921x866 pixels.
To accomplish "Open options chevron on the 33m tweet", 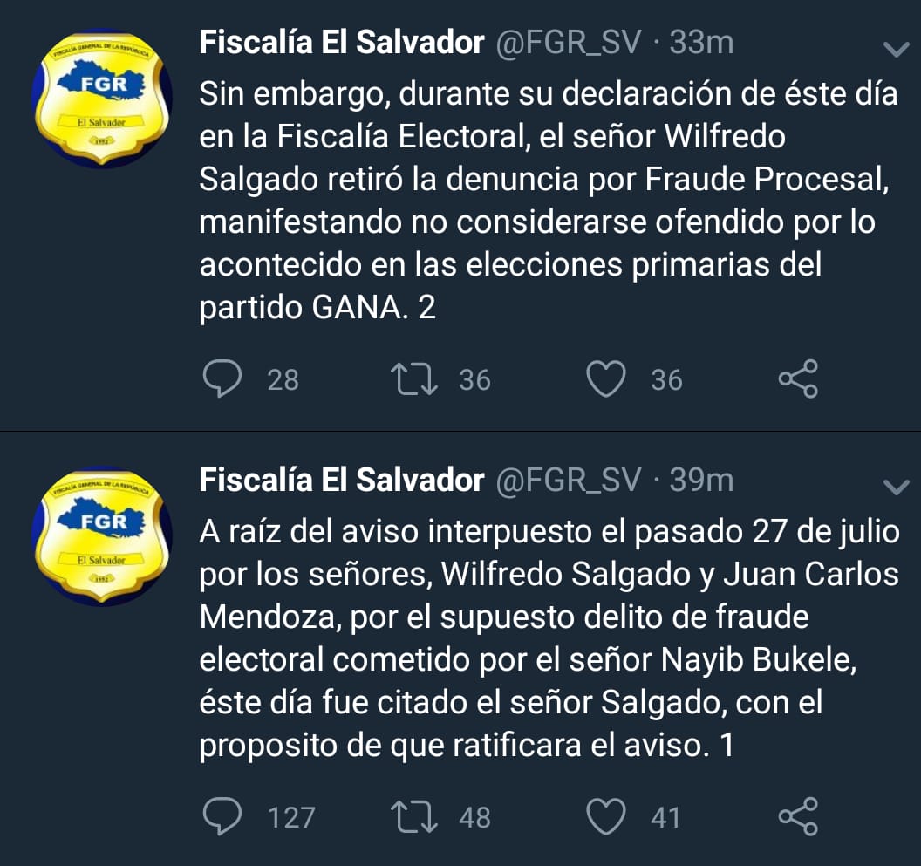I will tap(897, 49).
